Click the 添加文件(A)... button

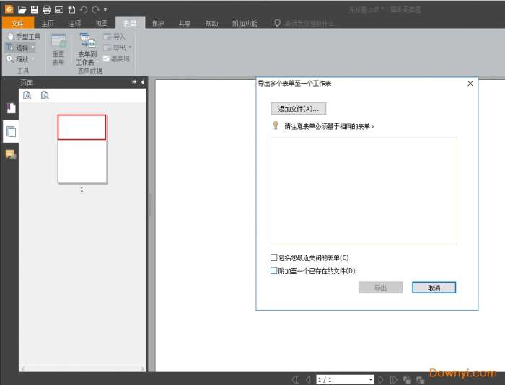(299, 108)
